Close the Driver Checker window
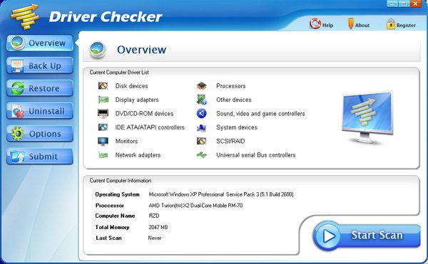This screenshot has height=264, width=428. click(x=415, y=4)
